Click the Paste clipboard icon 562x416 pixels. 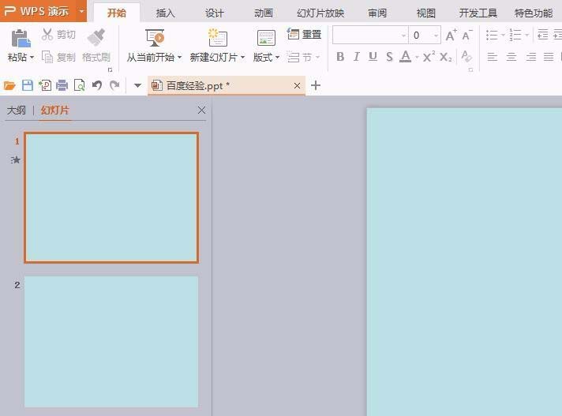point(21,39)
